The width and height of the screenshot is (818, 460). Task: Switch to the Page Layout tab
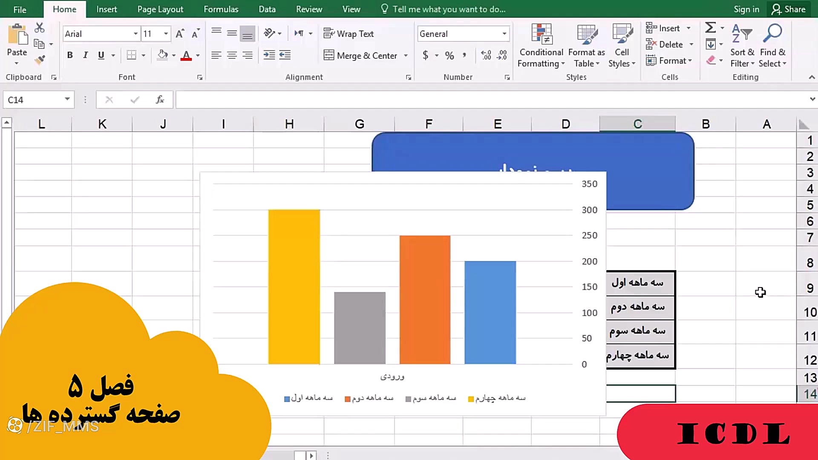point(160,9)
